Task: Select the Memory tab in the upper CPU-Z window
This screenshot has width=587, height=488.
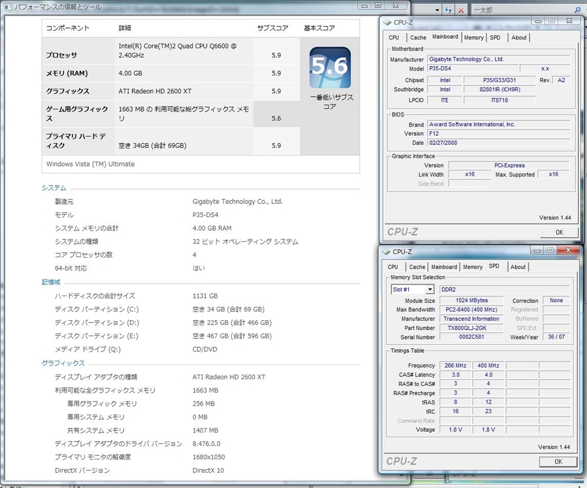Action: [473, 38]
